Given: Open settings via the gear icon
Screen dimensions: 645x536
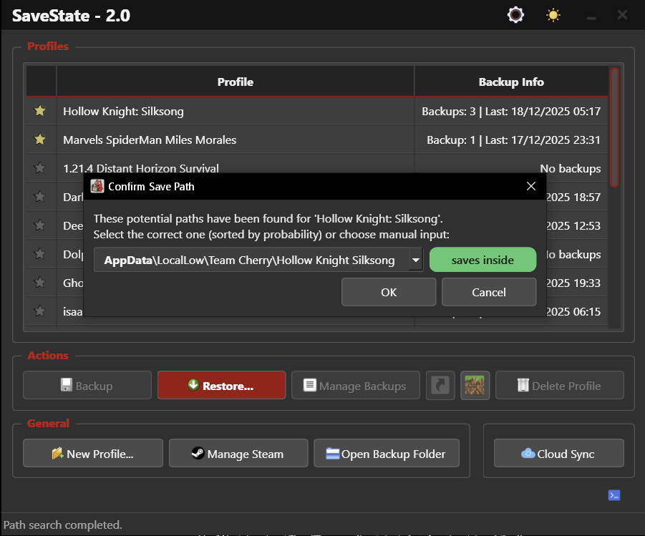Looking at the screenshot, I should pyautogui.click(x=516, y=15).
